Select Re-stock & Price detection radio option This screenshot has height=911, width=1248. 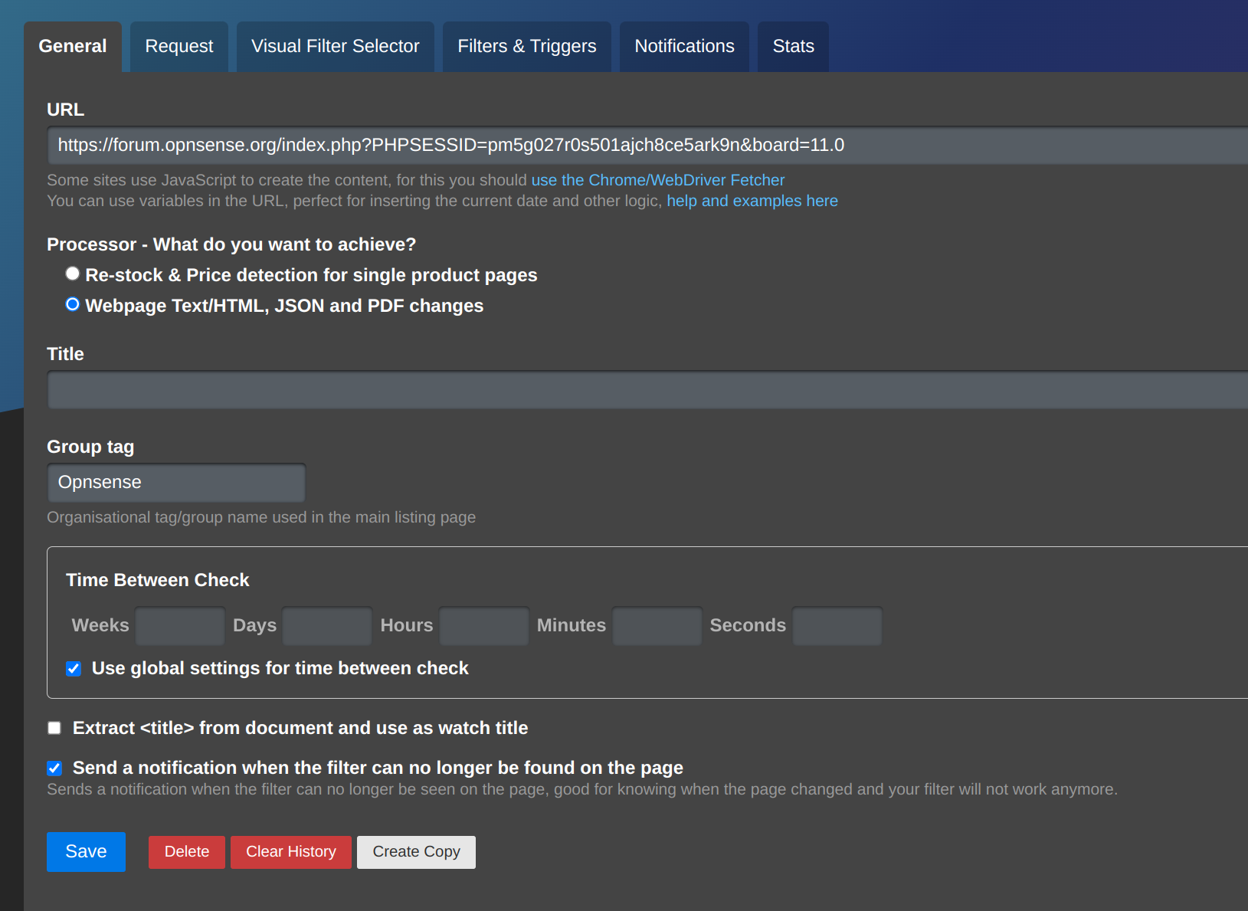[73, 274]
